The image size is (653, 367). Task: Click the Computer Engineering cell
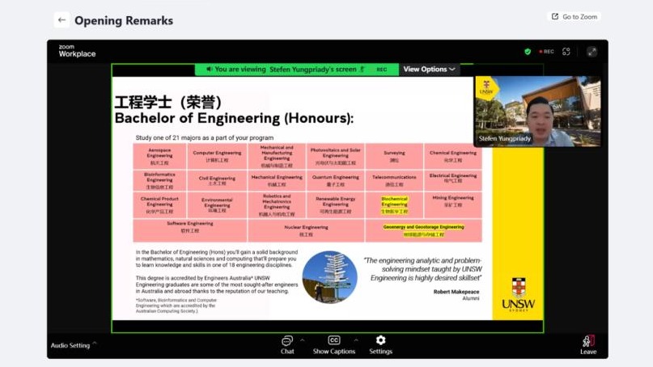click(x=217, y=156)
